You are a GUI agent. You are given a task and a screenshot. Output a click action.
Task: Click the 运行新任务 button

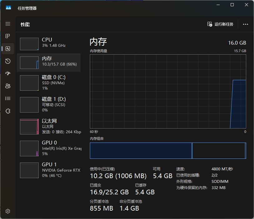[220, 24]
